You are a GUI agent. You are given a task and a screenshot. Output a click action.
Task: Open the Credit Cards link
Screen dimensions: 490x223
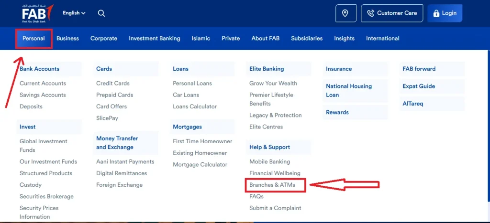113,83
